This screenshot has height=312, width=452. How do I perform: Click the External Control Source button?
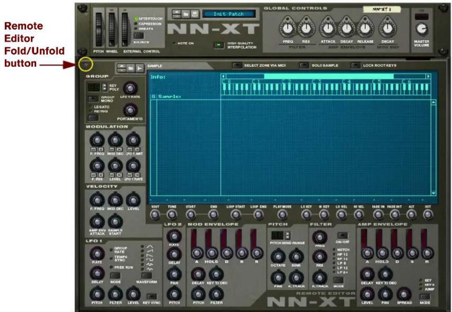[139, 36]
